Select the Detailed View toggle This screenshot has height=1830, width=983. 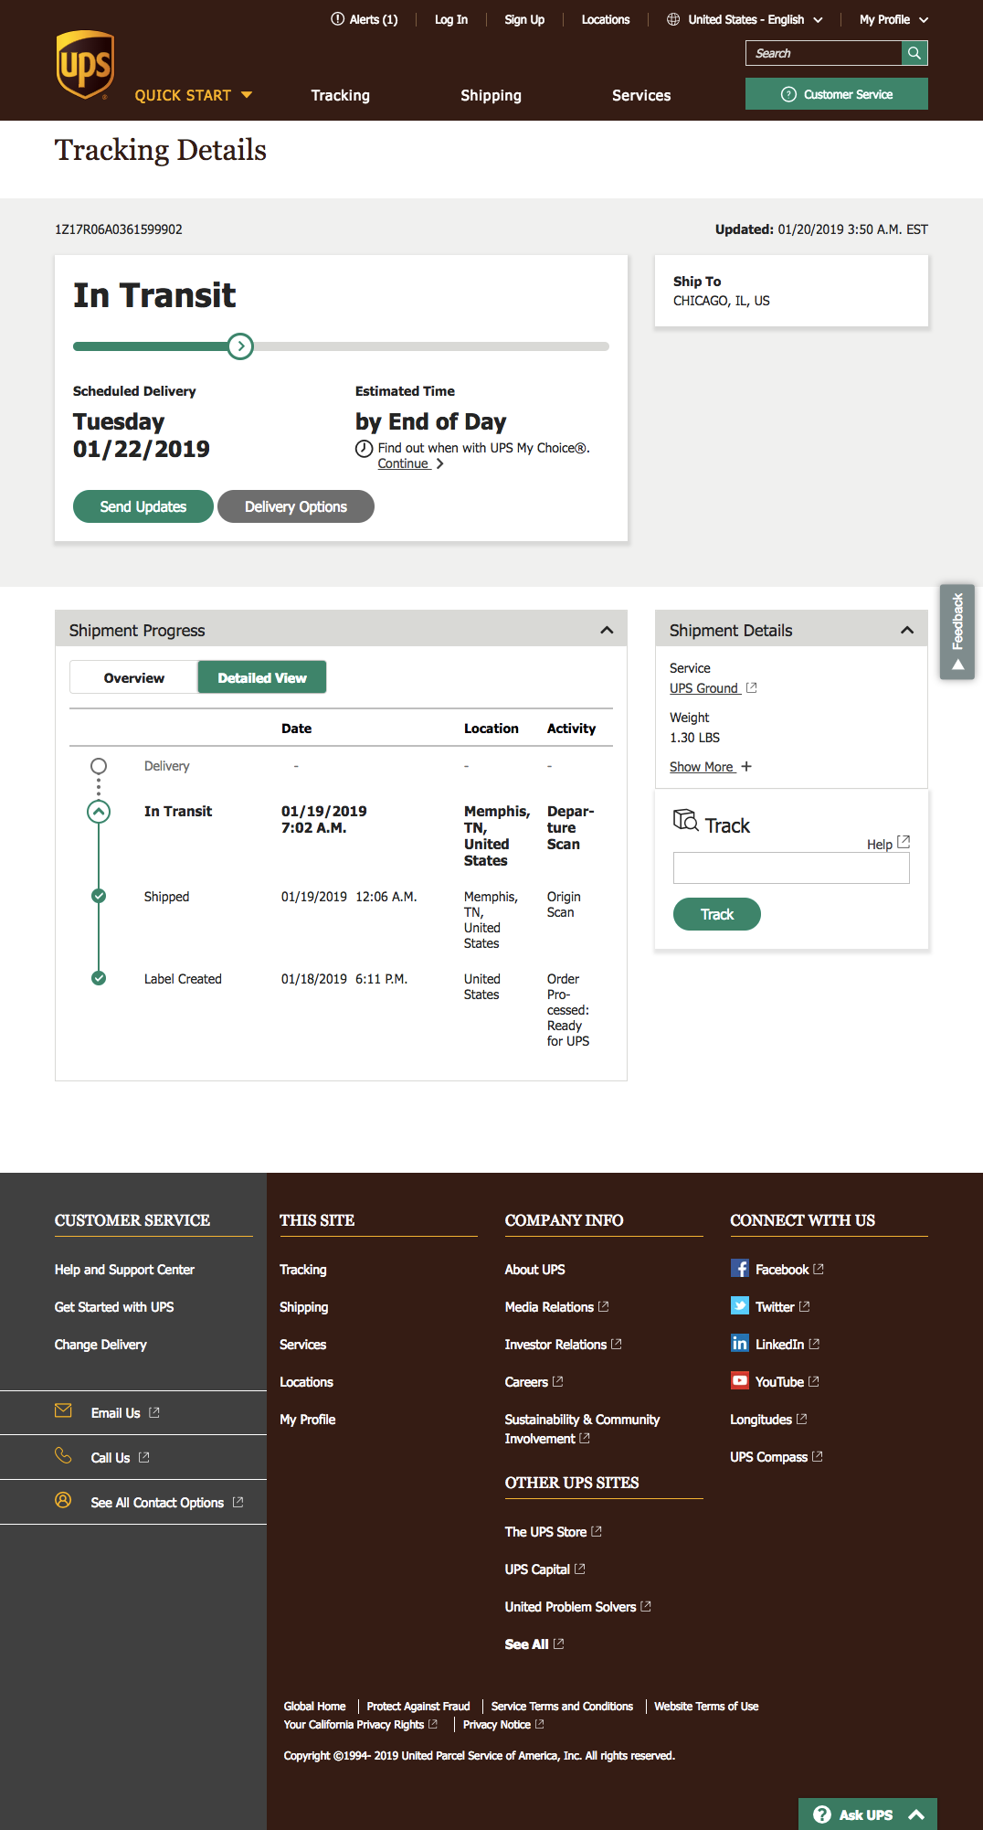tap(262, 677)
